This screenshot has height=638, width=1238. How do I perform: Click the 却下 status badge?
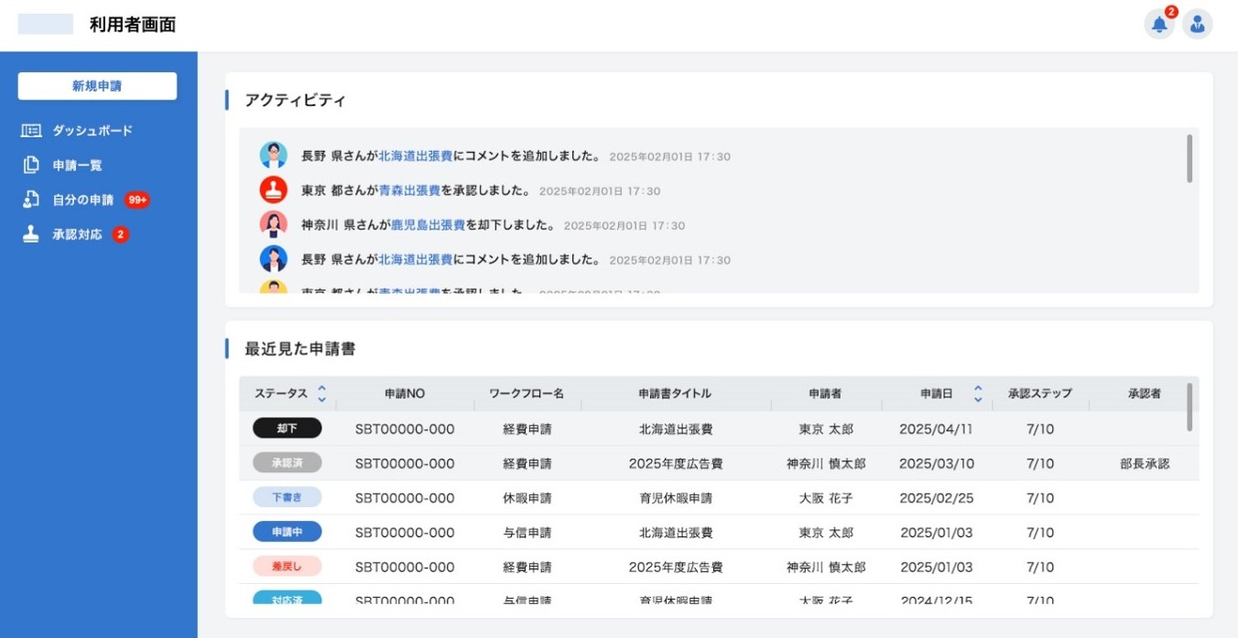(x=287, y=428)
